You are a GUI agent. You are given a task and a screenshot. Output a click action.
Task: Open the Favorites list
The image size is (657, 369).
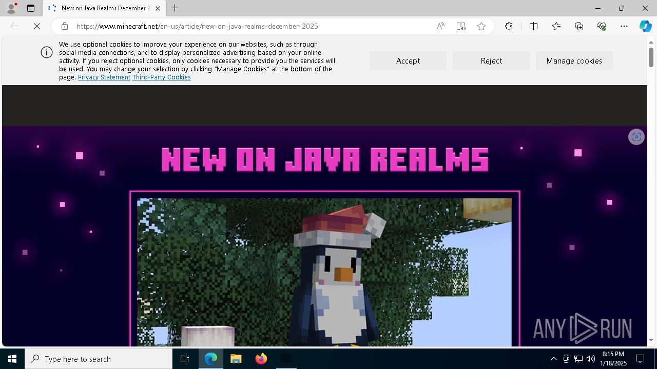[556, 26]
